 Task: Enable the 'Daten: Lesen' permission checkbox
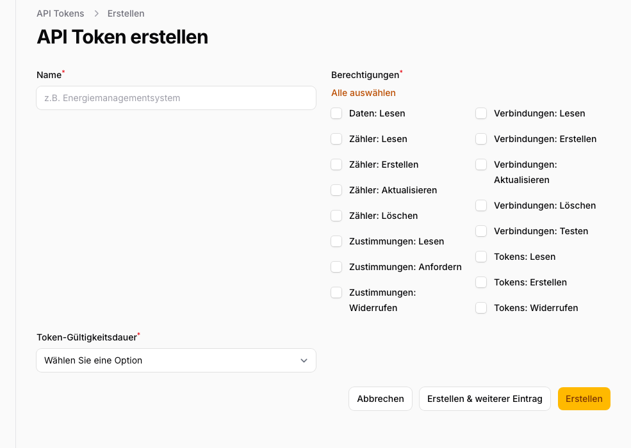pyautogui.click(x=336, y=113)
